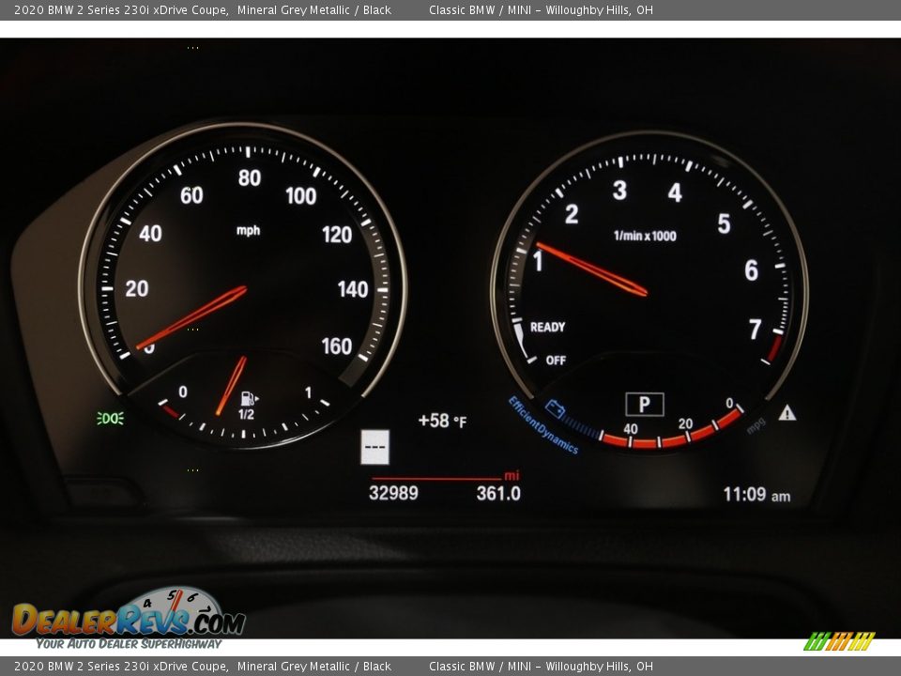Click the bottom caption 'Mineral Grey Metallic / Black'
Screen dimensions: 901x676
pyautogui.click(x=314, y=667)
